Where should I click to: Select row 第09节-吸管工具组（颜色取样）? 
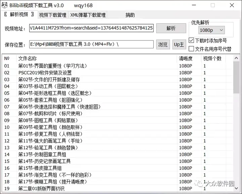coord(117,127)
